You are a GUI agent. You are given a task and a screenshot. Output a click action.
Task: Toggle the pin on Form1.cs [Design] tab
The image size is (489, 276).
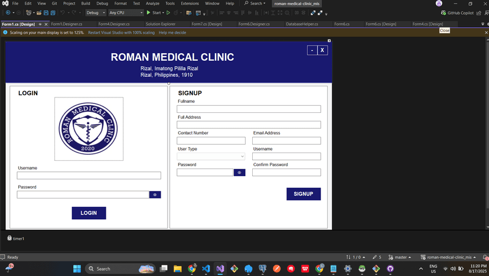[x=40, y=24]
